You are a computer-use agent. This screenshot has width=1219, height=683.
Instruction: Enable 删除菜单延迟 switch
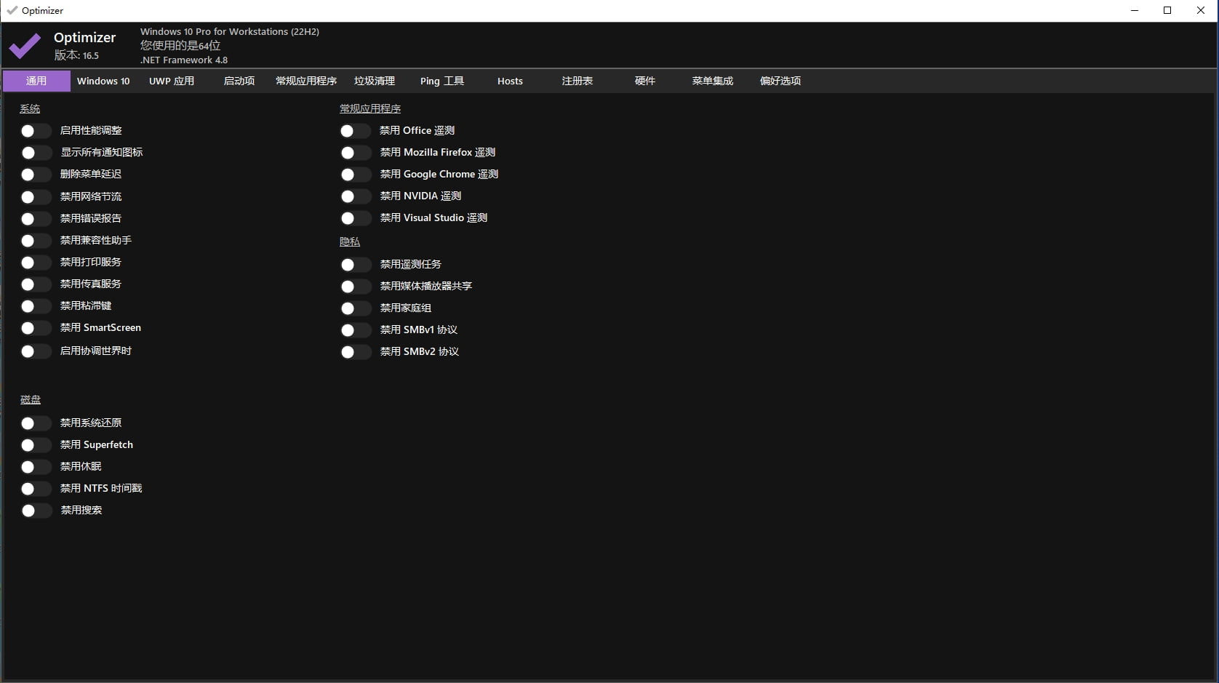point(35,175)
